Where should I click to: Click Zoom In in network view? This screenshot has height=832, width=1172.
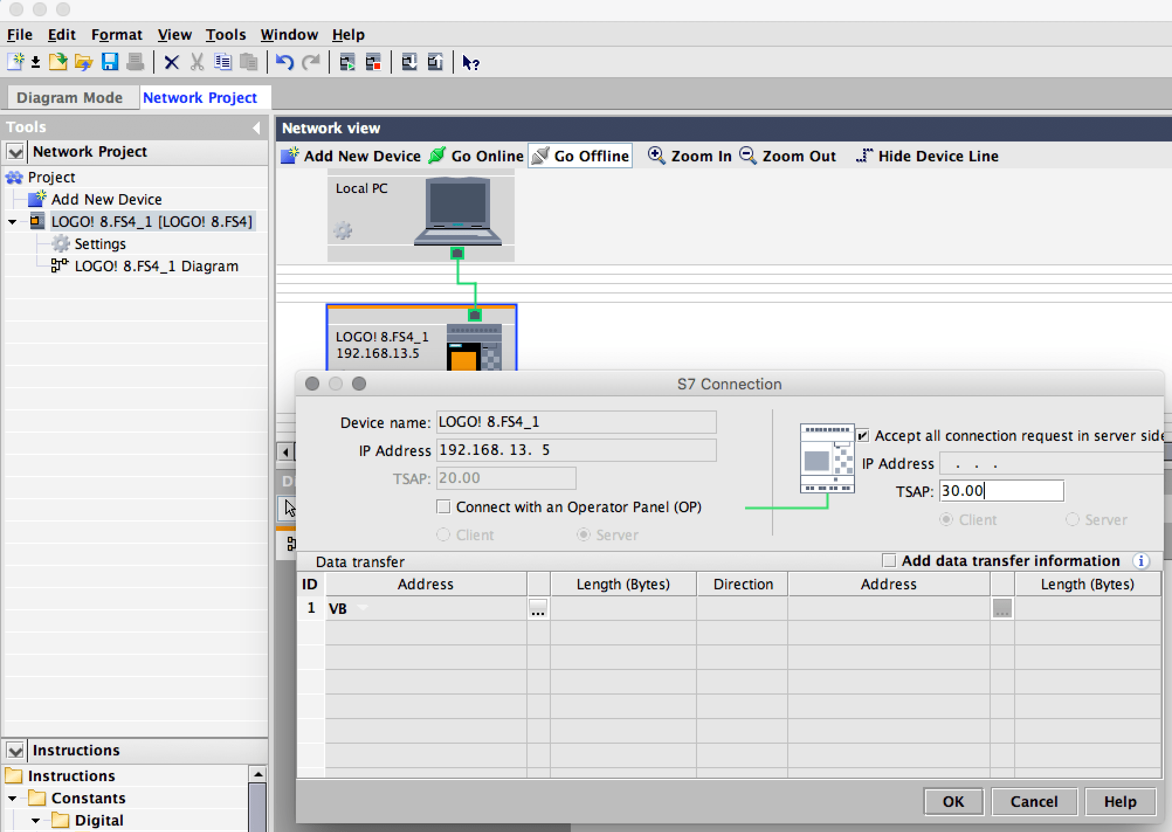click(690, 156)
